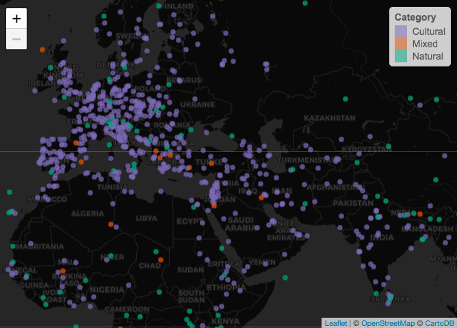
Task: Click the Category legend title
Action: [415, 17]
